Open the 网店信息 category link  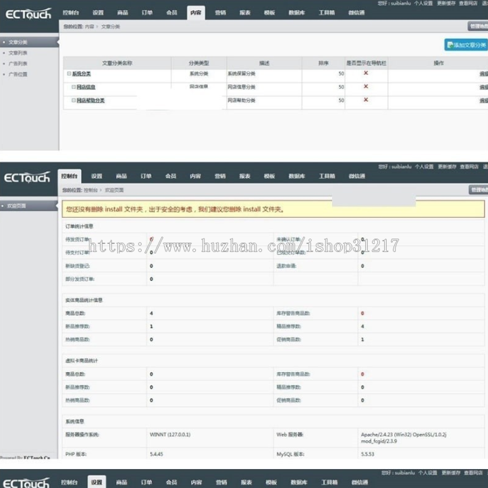[x=86, y=87]
